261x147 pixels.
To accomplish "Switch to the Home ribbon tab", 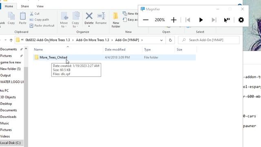I will [x=9, y=7].
